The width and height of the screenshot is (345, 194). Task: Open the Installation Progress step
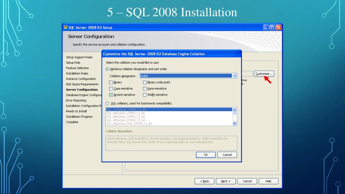pos(79,117)
